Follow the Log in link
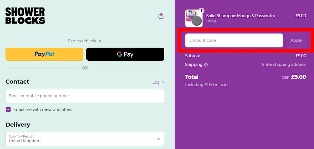Image resolution: width=314 pixels, height=149 pixels. (x=158, y=82)
